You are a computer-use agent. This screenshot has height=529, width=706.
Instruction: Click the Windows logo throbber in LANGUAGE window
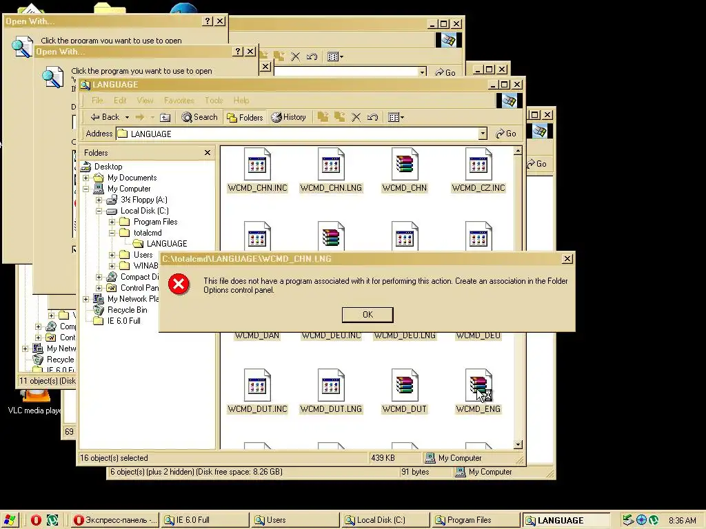coord(509,101)
